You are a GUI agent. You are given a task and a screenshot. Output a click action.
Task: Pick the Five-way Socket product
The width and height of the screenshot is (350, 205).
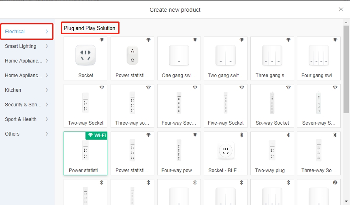pos(226,106)
